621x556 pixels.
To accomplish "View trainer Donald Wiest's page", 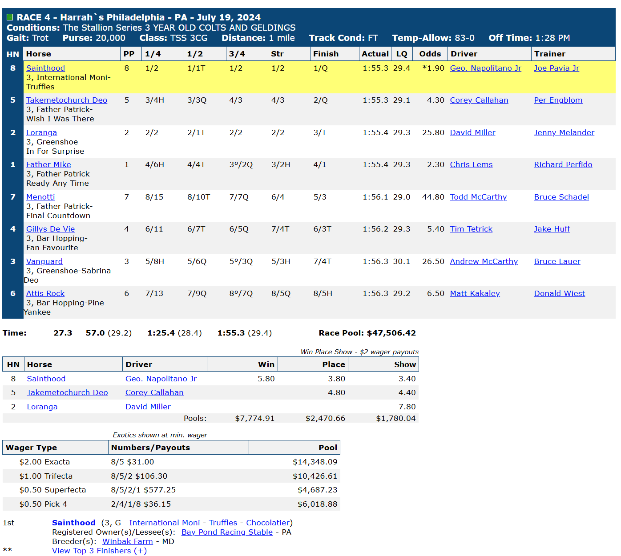I will click(x=559, y=293).
